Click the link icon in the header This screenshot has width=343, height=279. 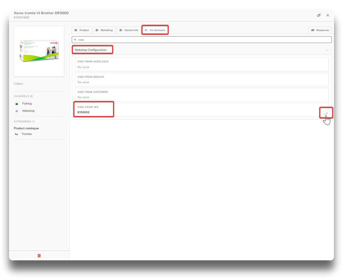319,15
